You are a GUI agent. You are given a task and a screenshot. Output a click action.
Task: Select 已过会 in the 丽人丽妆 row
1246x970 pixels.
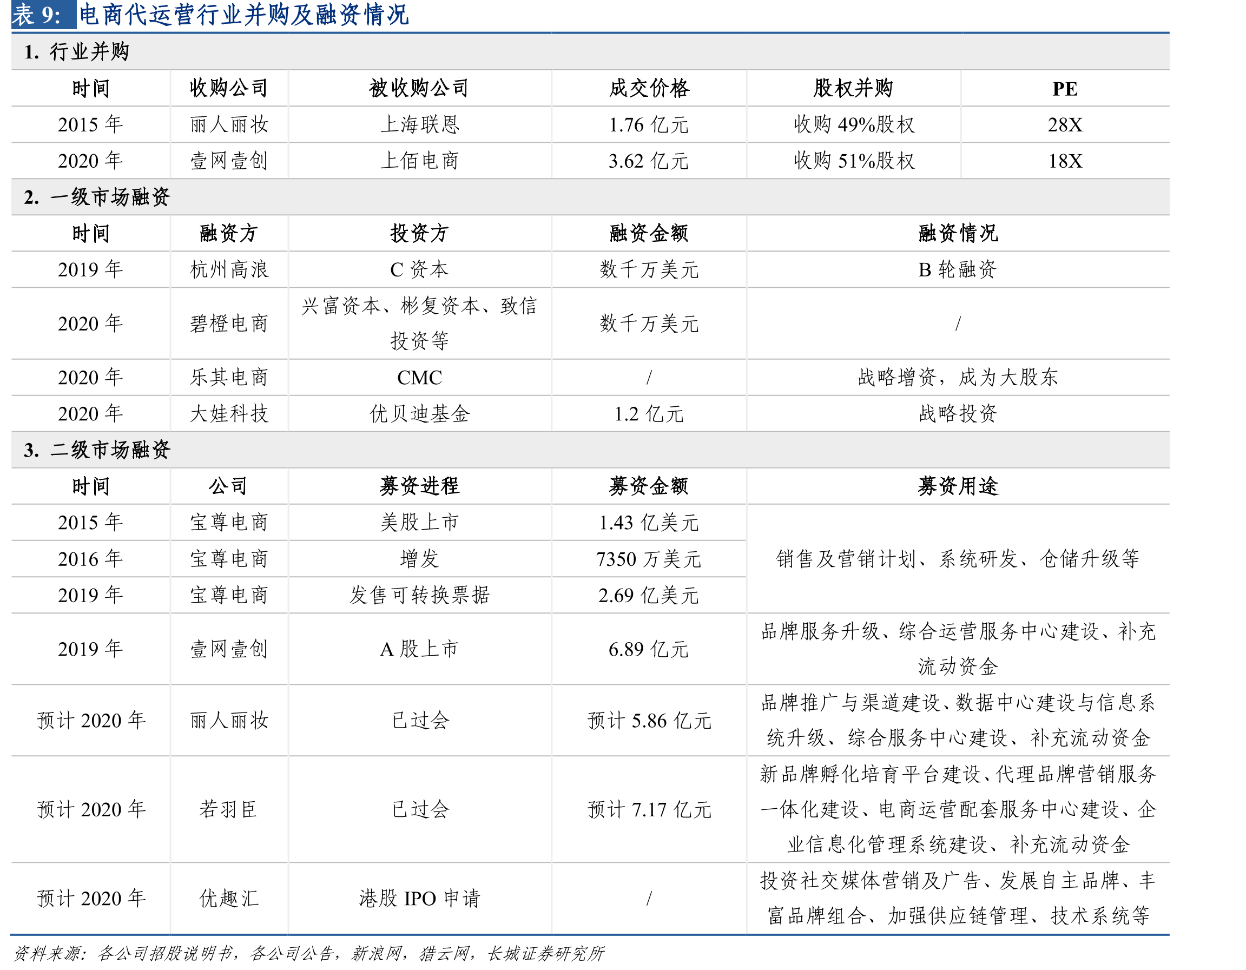(x=420, y=721)
